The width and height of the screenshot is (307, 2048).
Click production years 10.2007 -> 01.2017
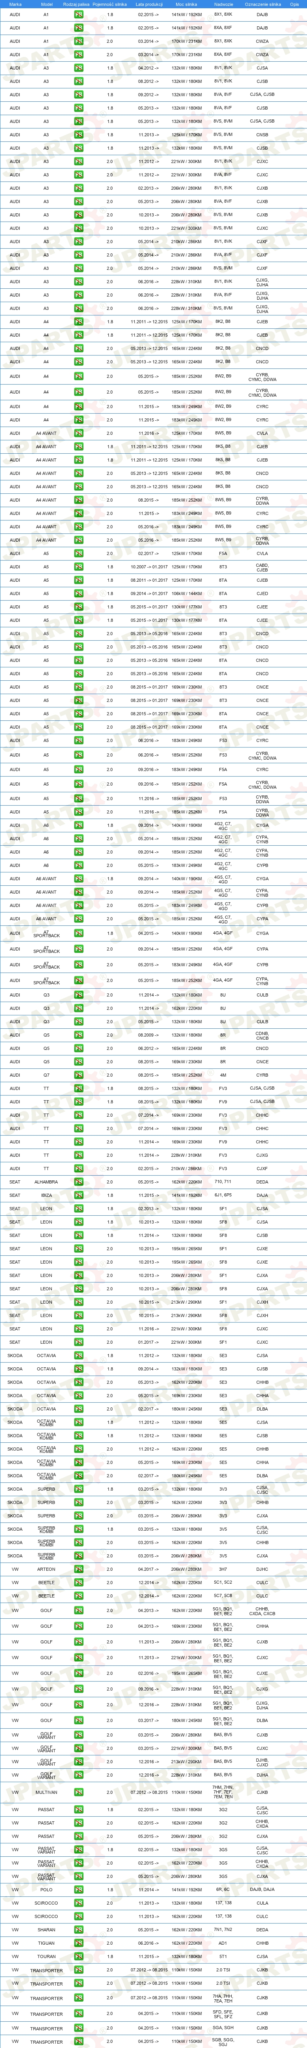point(149,567)
